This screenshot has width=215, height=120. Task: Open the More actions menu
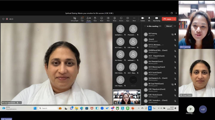(x=134, y=19)
